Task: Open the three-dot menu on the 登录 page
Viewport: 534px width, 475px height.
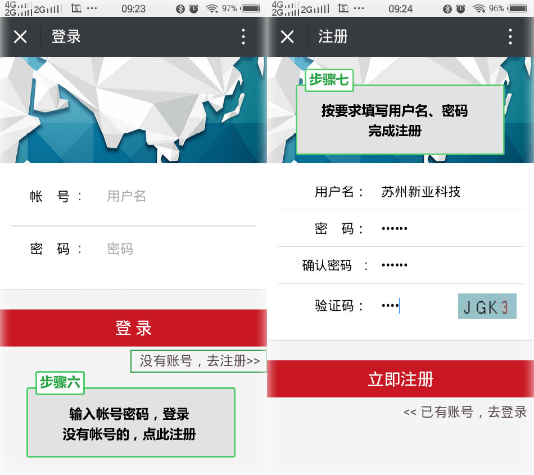Action: [x=243, y=37]
